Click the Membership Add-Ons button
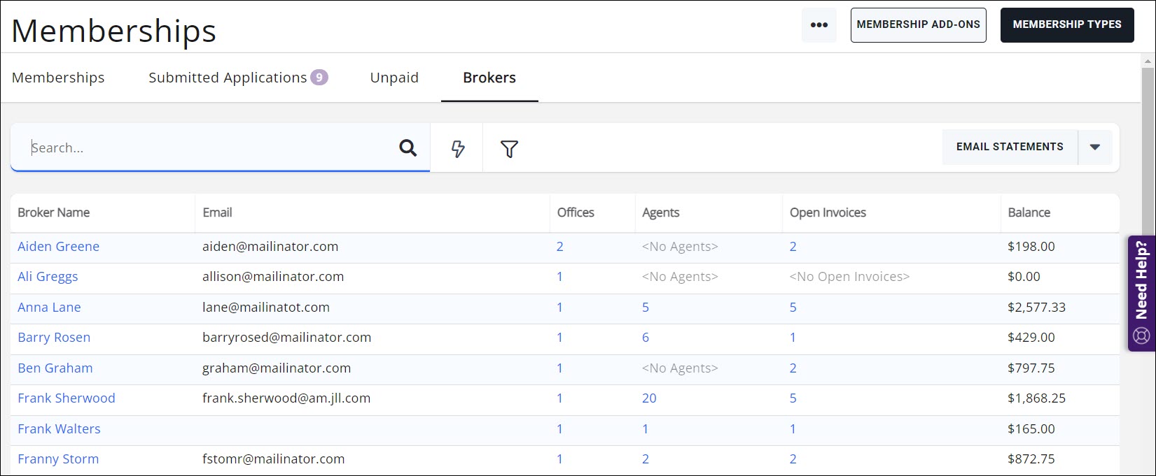 coord(918,24)
